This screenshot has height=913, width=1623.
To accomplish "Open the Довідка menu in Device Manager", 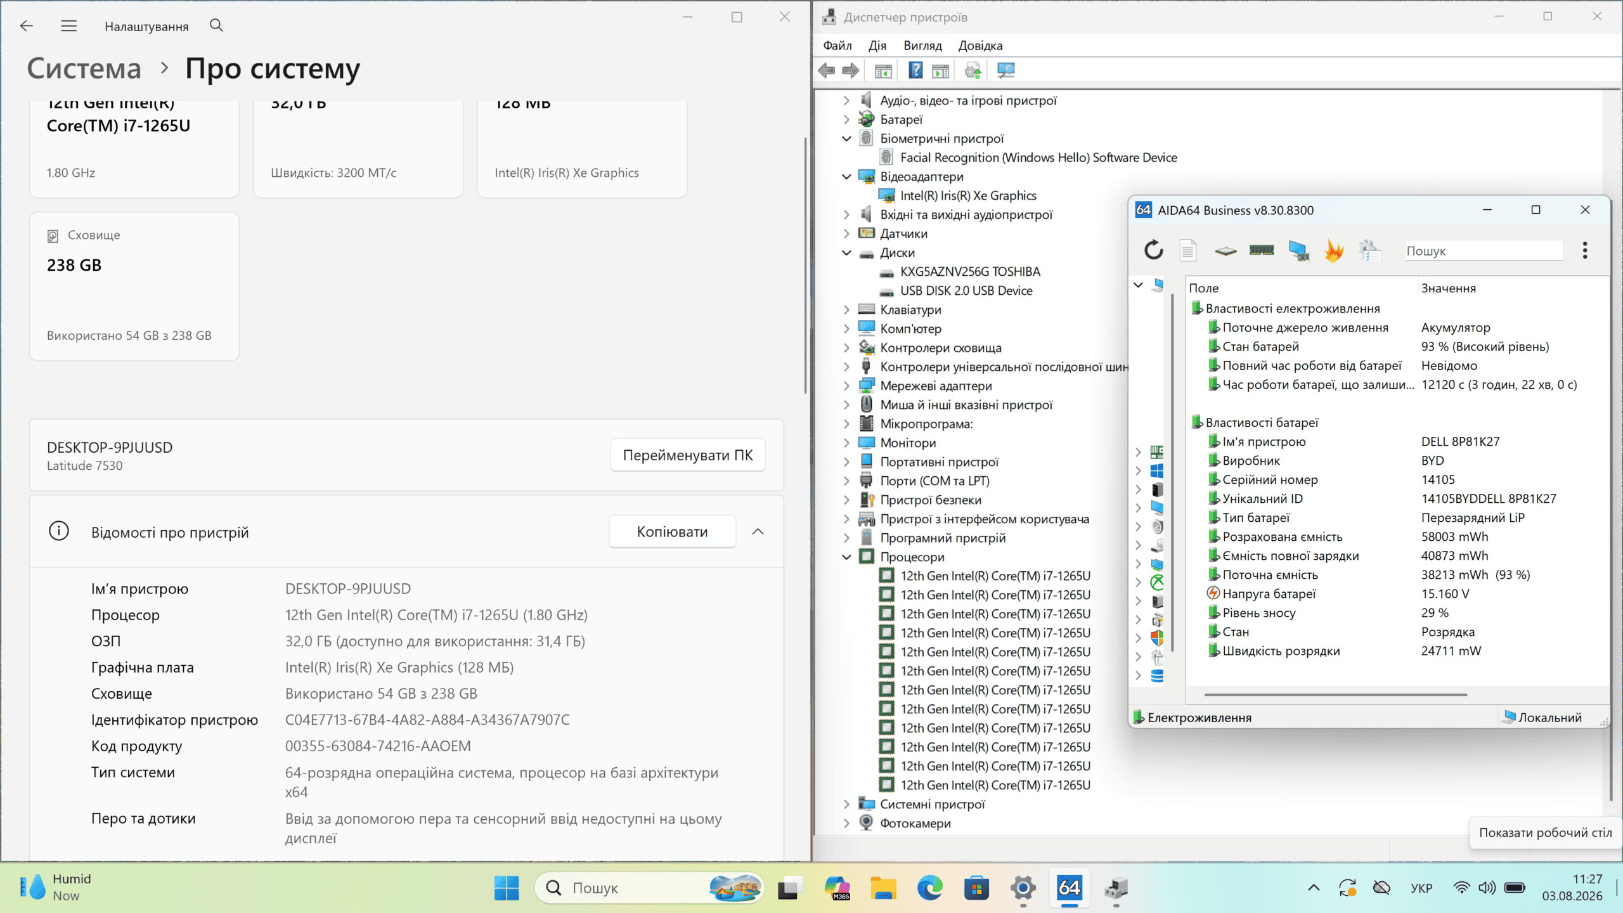I will (x=980, y=46).
